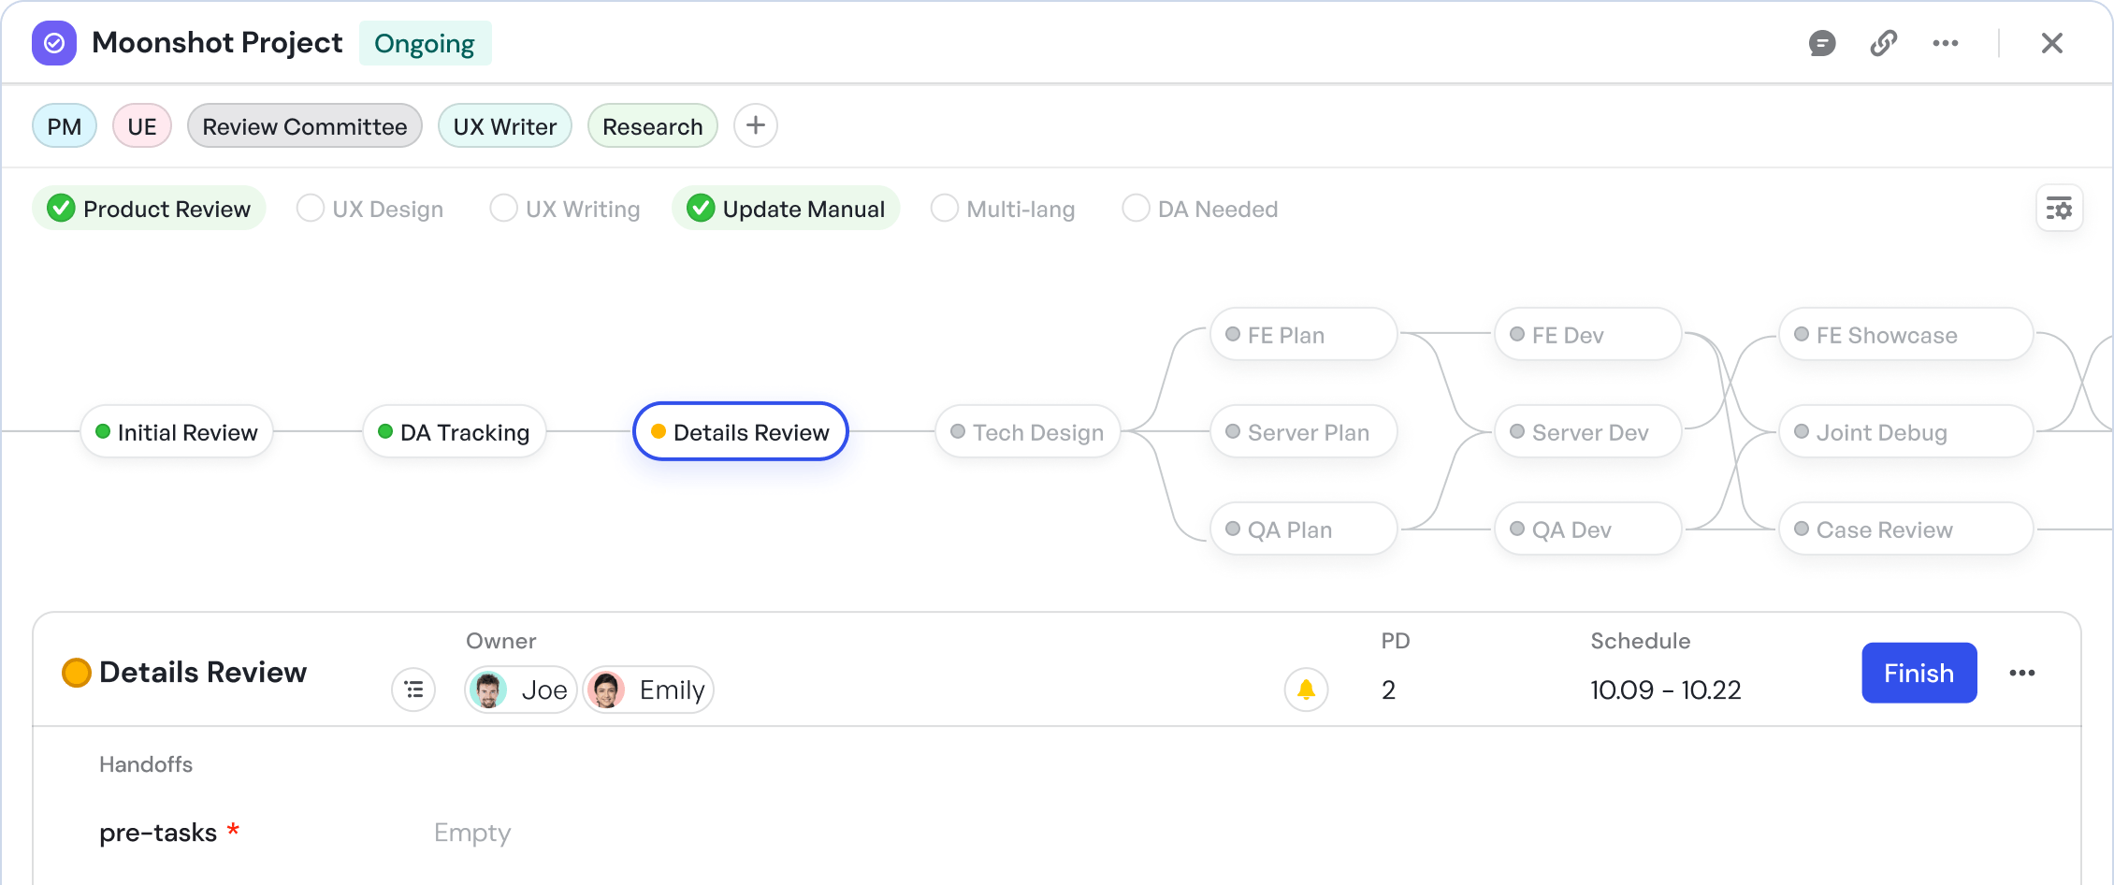
Task: Click the add role plus icon
Action: pyautogui.click(x=755, y=125)
